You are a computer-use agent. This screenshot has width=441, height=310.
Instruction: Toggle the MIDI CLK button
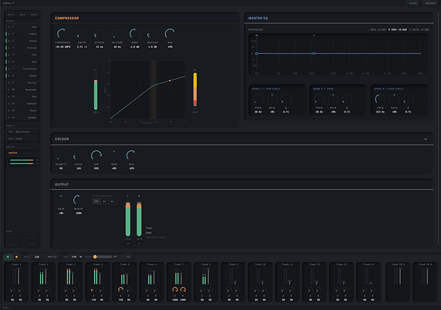52,257
